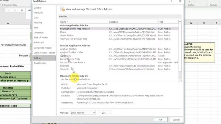This screenshot has width=221, height=124.
Task: Sort add-ins by the Location column header
Action: (x=133, y=22)
